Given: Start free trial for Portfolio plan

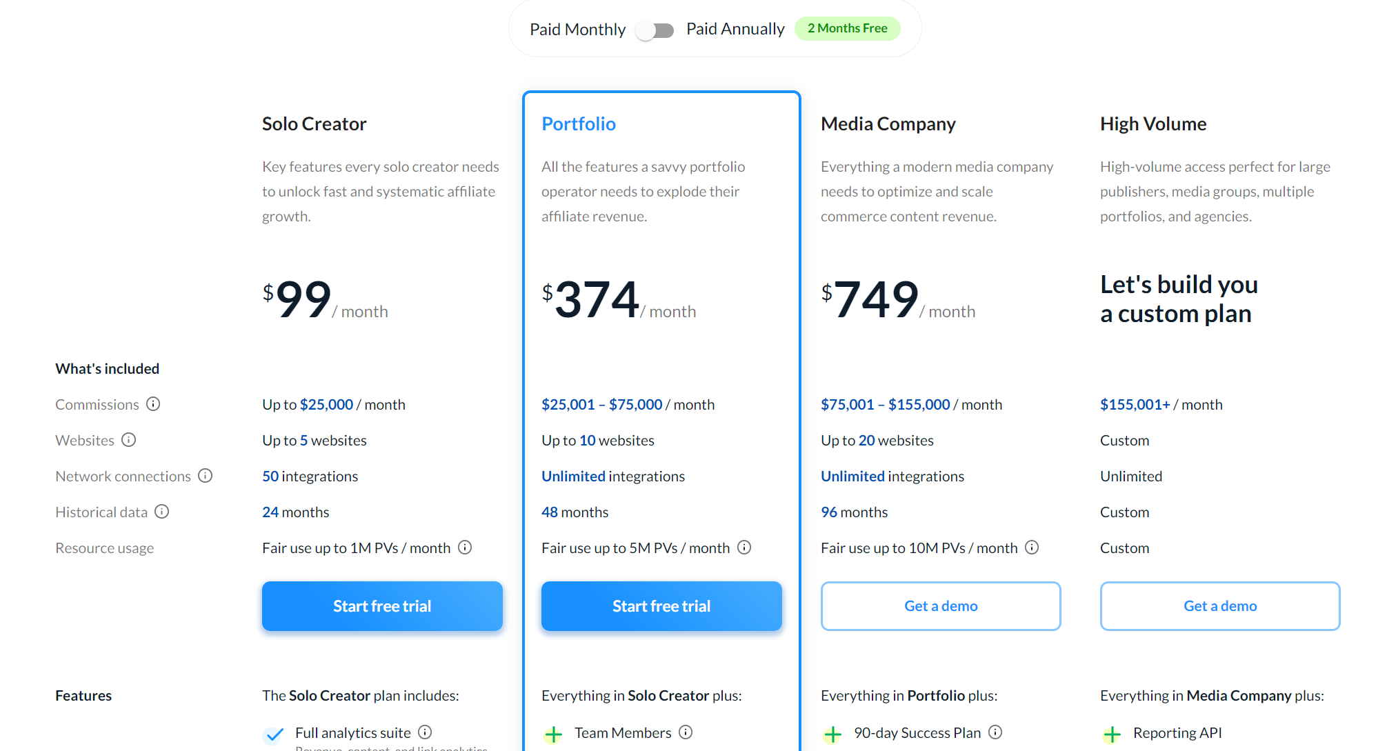Looking at the screenshot, I should point(661,606).
